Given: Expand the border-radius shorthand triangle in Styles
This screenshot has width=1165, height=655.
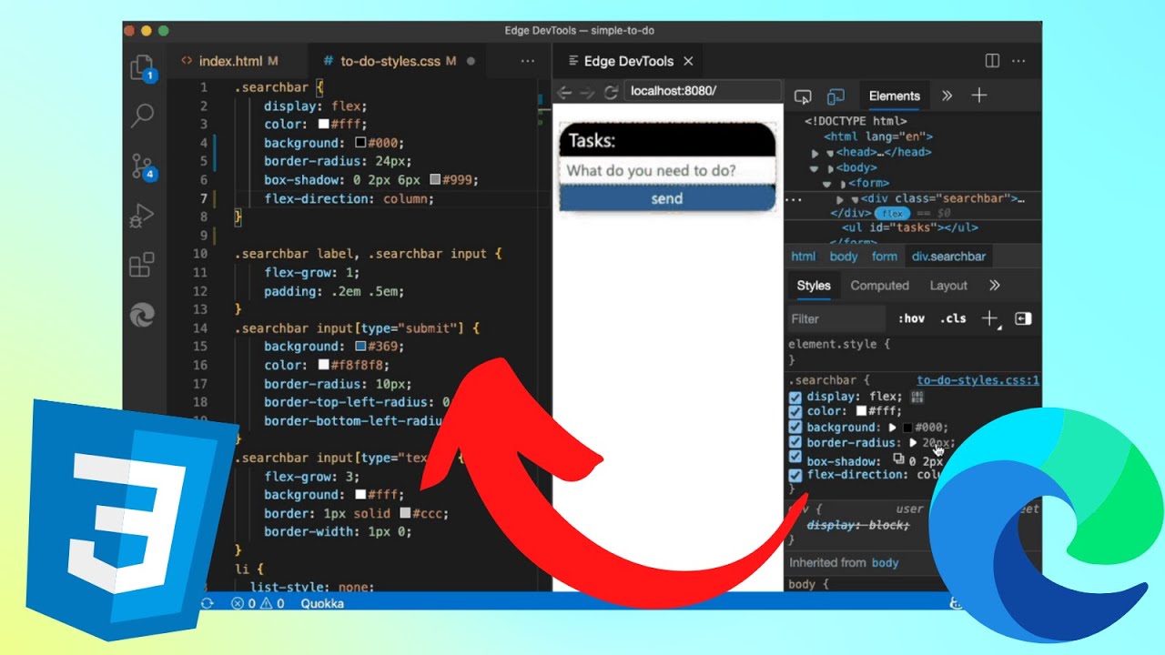Looking at the screenshot, I should pyautogui.click(x=914, y=442).
